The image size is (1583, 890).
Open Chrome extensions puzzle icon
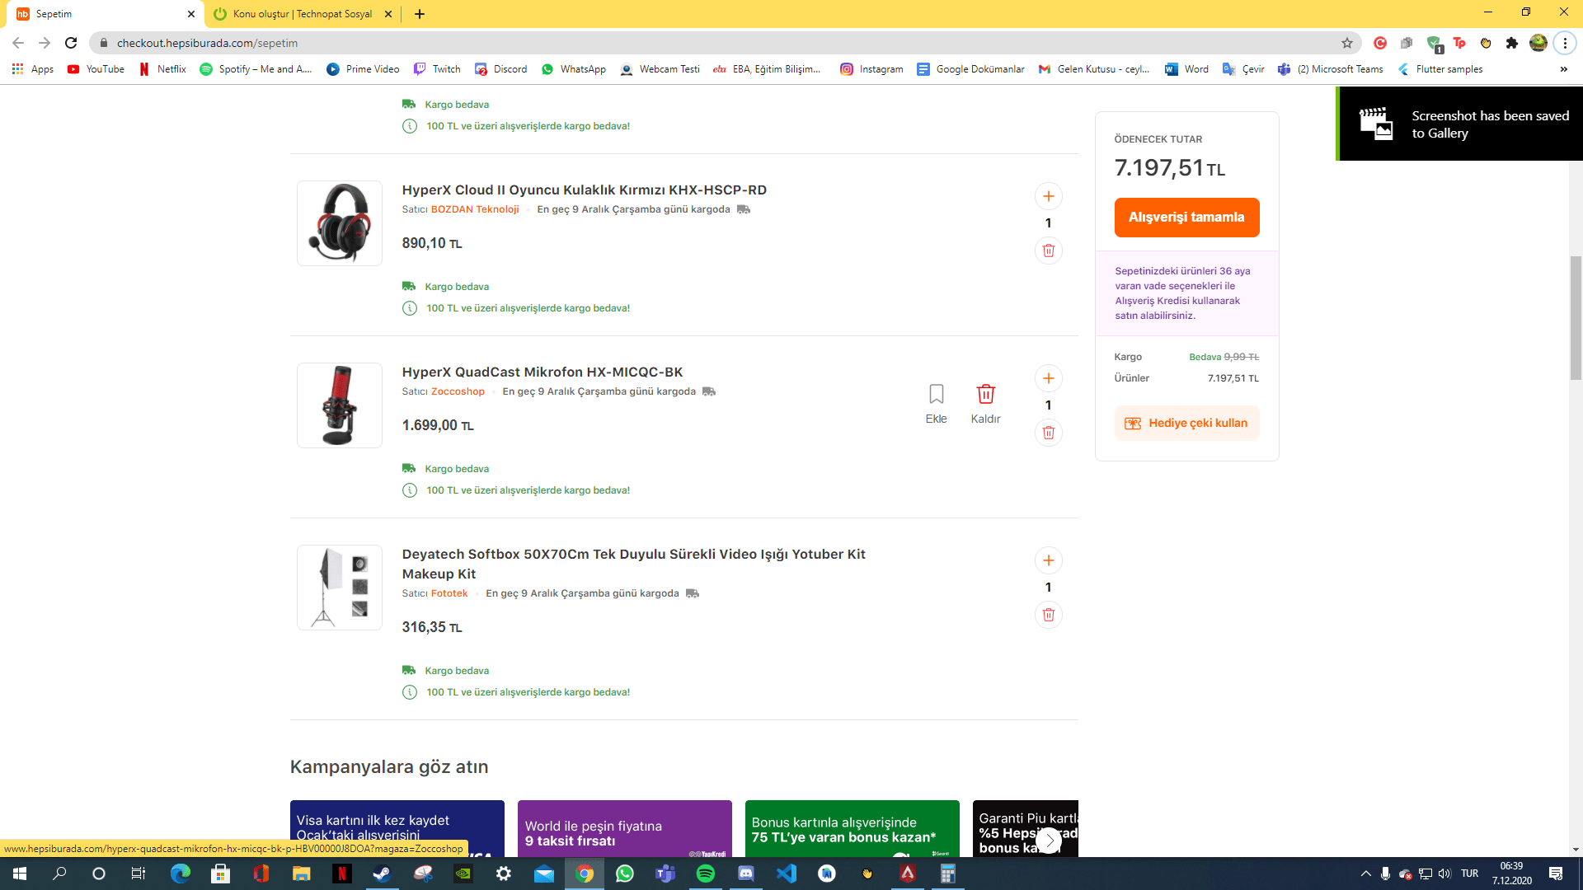point(1511,43)
